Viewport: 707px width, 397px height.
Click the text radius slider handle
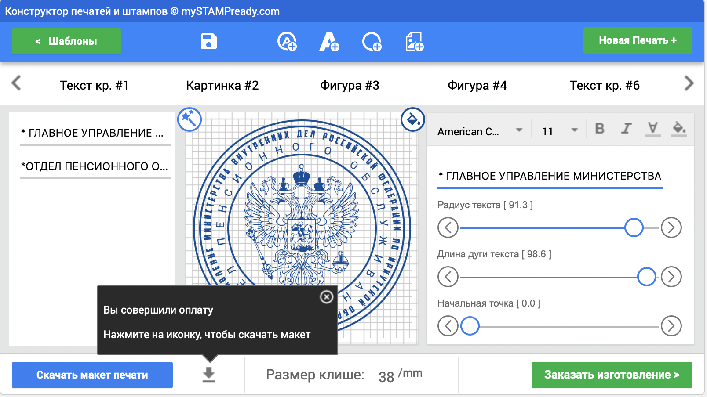click(x=634, y=227)
